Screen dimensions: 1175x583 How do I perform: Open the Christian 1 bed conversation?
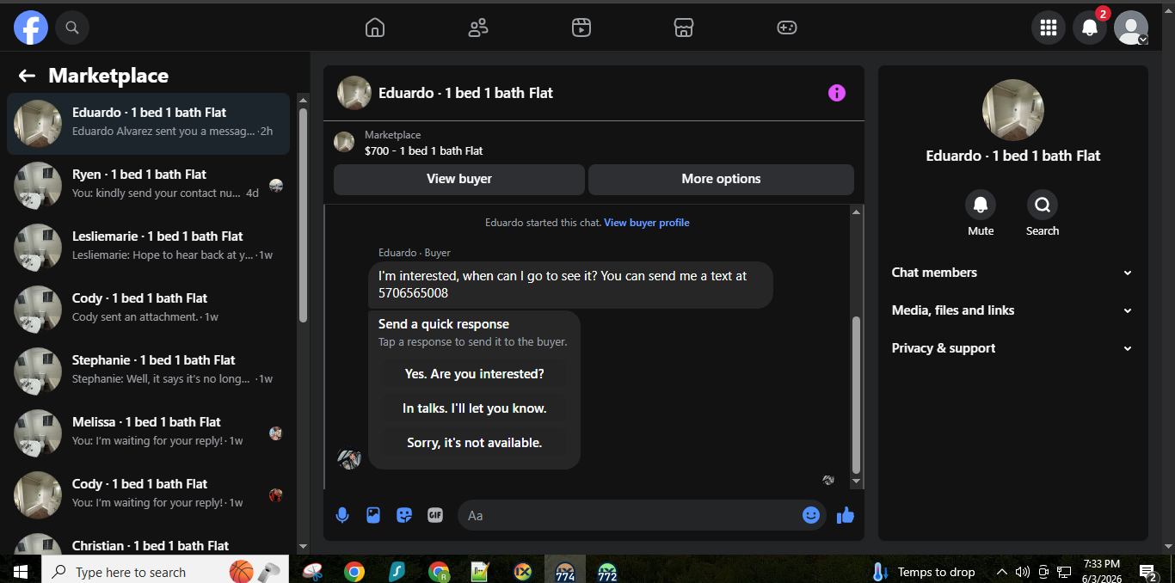[x=148, y=542]
